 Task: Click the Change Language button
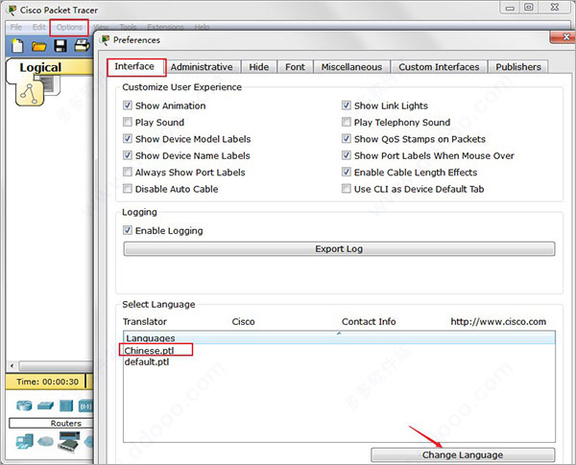coord(463,454)
